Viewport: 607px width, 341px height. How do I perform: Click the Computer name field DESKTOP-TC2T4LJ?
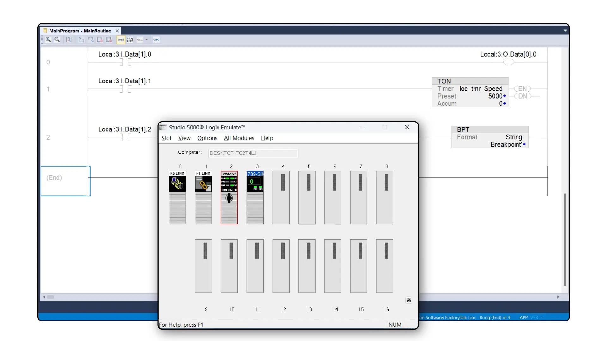click(253, 153)
